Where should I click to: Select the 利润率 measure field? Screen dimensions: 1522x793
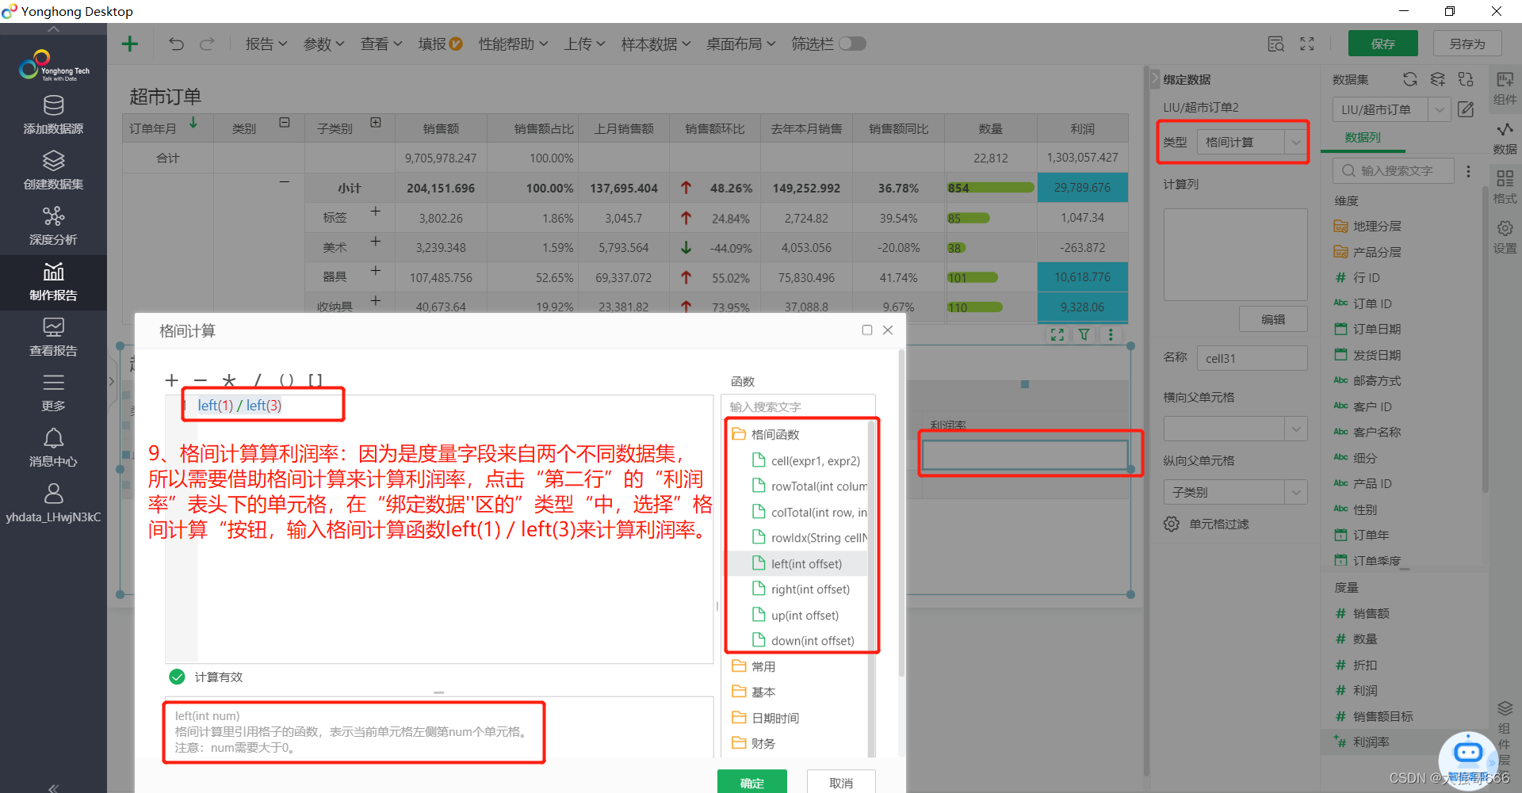[1371, 742]
